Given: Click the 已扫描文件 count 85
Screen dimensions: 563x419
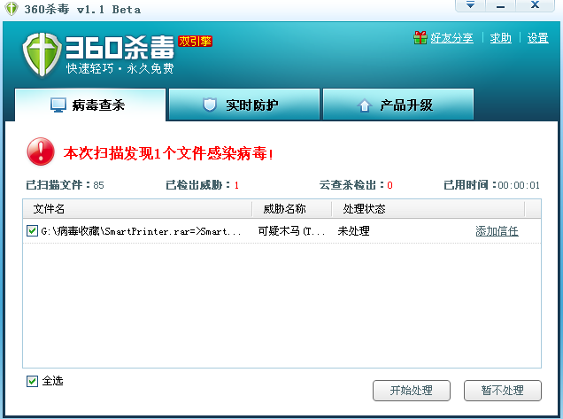Looking at the screenshot, I should [x=98, y=185].
